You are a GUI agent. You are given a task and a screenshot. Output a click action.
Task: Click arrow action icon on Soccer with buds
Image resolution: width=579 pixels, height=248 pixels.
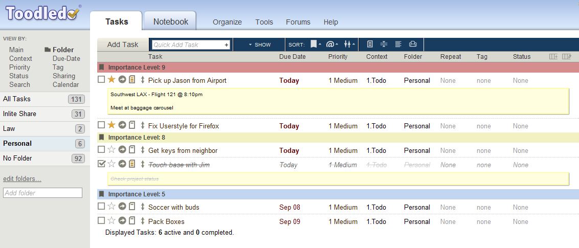pyautogui.click(x=122, y=207)
